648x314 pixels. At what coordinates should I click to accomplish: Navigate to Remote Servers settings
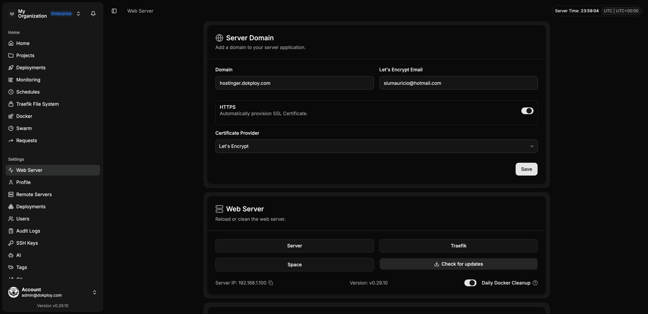[x=53, y=194]
